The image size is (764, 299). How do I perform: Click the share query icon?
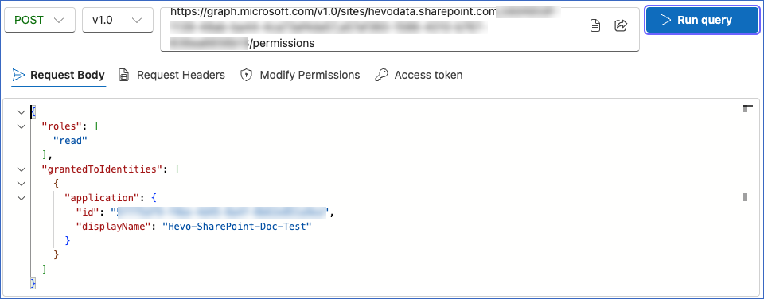point(620,25)
